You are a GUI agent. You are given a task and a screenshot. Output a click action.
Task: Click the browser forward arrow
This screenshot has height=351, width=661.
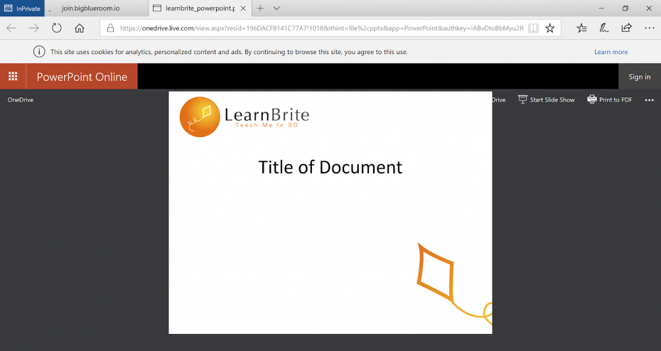click(33, 28)
